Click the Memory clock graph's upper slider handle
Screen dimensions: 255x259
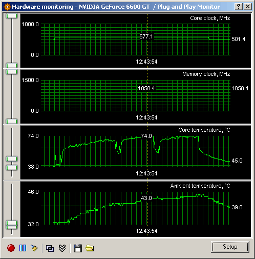[12, 72]
